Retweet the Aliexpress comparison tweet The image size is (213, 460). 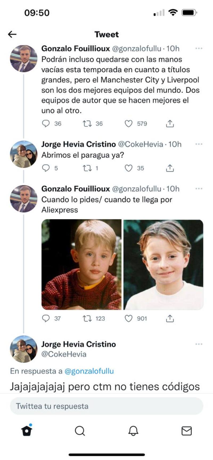[87, 318]
